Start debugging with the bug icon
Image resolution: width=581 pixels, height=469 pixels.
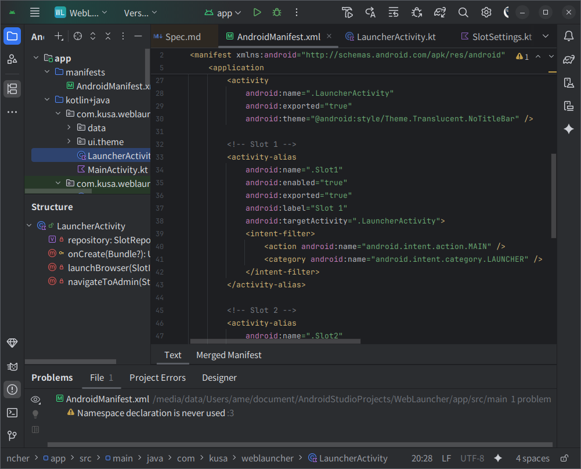coord(276,12)
